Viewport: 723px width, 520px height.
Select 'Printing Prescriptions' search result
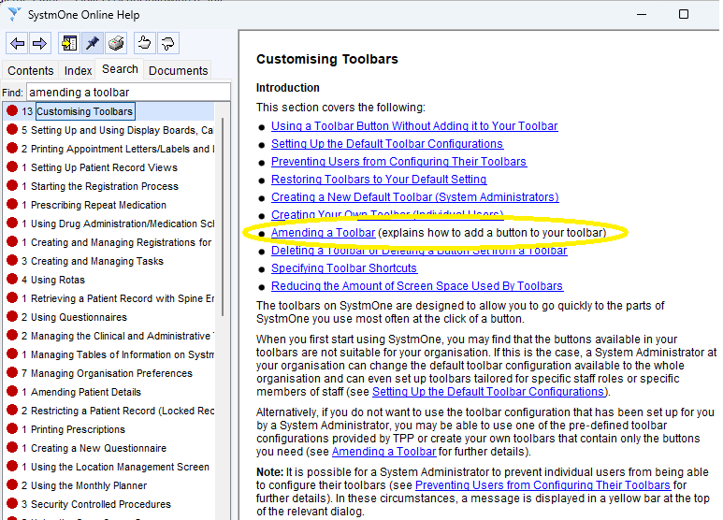(x=78, y=429)
